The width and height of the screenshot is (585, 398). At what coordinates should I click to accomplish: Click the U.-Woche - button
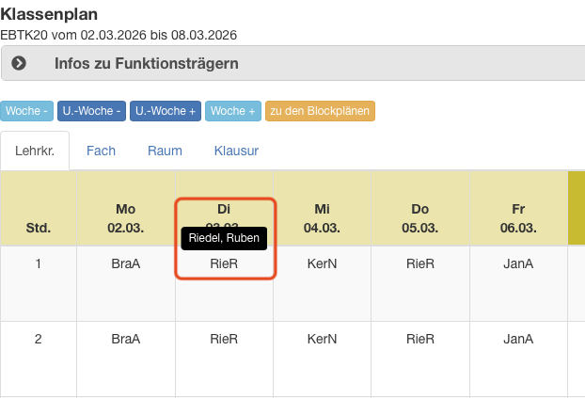(x=91, y=111)
